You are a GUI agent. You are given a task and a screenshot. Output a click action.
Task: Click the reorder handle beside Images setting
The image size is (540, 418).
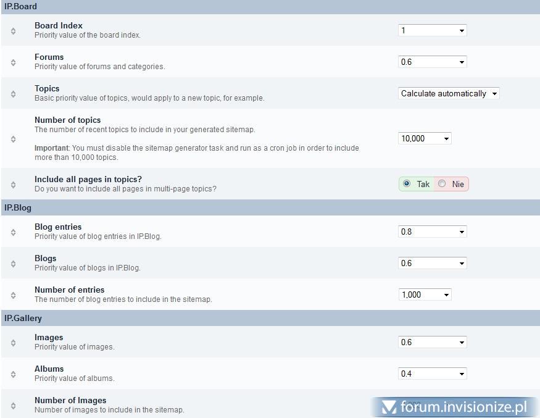[14, 343]
